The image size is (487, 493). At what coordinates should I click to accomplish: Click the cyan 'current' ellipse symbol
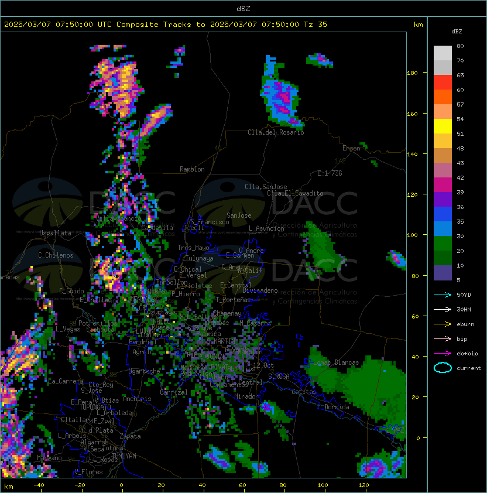click(x=443, y=368)
